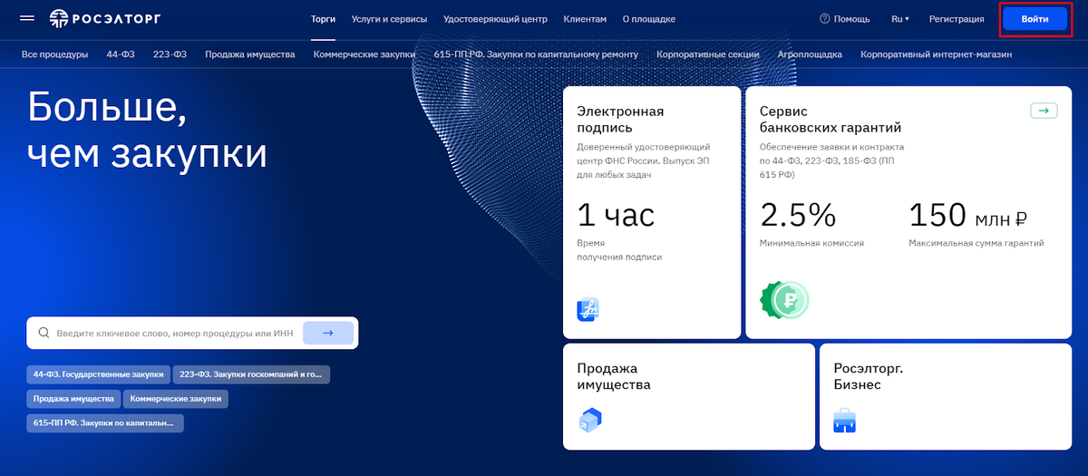
Task: Click the Помощь link
Action: (851, 18)
